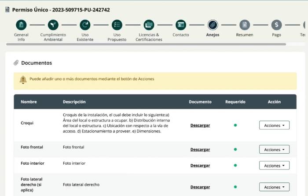The width and height of the screenshot is (308, 196).
Task: Click the 'Foto lateral derecho (si aplica)' name
Action: pyautogui.click(x=32, y=185)
